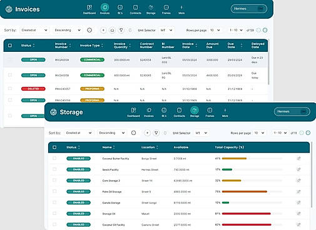
Task: Open the Descending order dropdown in Storage
Action: pos(112,133)
